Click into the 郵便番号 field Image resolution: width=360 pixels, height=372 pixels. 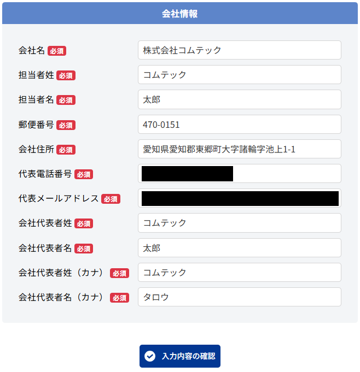point(239,125)
